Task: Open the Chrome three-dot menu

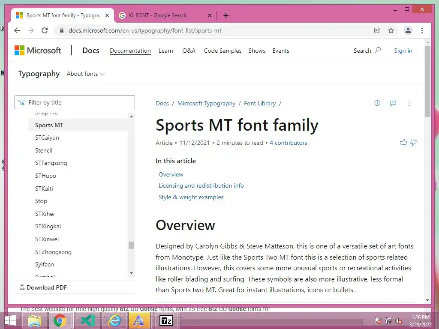Action: [x=422, y=30]
